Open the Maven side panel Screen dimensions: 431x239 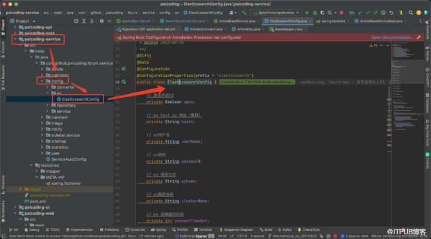(427, 53)
